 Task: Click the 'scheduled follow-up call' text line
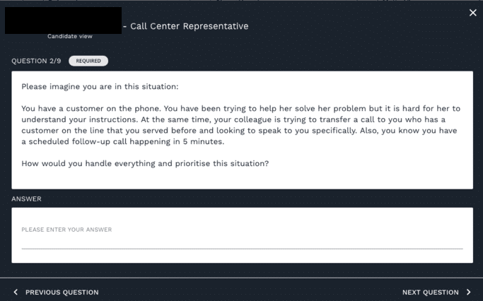[x=123, y=141]
